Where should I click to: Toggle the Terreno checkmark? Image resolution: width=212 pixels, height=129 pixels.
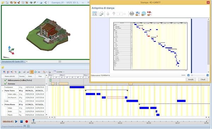tap(6, 84)
